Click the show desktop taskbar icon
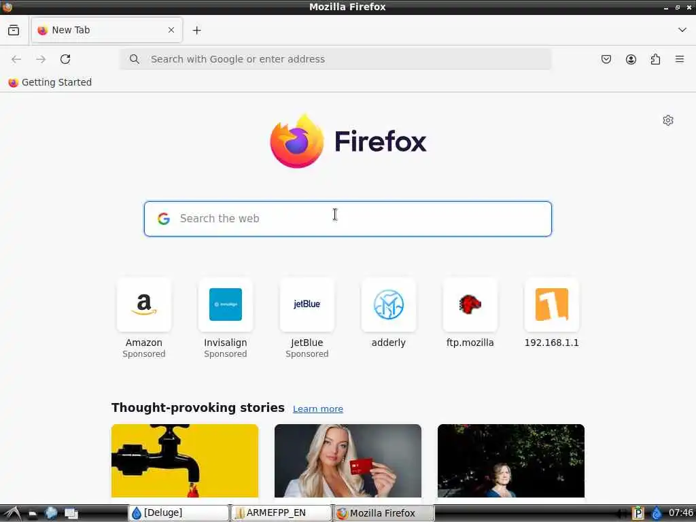Screen dimensions: 696x522 71,513
